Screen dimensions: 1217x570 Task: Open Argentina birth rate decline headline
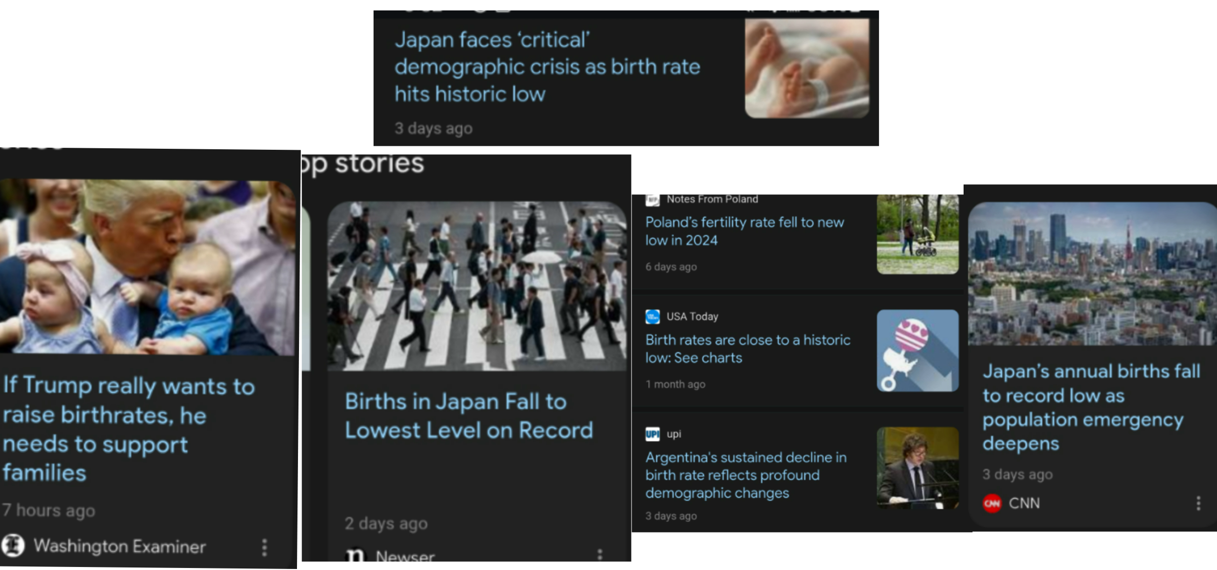click(x=746, y=475)
